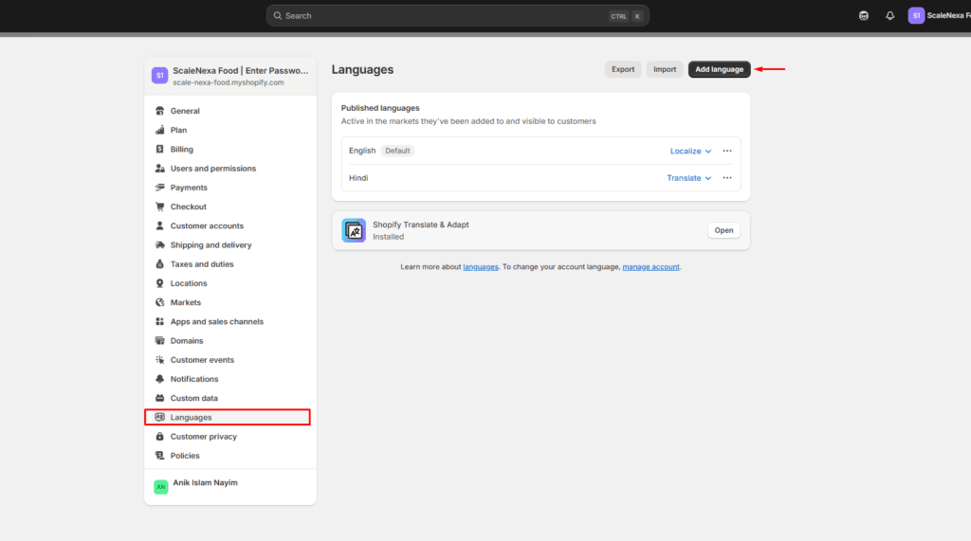Open the Sidekick icon in top bar

863,16
